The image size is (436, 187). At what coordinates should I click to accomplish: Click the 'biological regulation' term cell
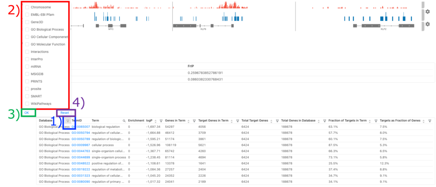click(106, 127)
